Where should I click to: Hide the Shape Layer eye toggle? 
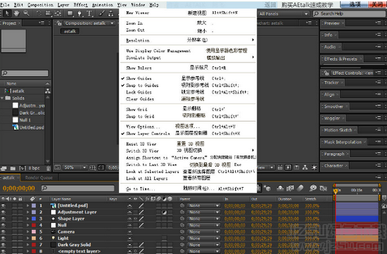point(4,218)
